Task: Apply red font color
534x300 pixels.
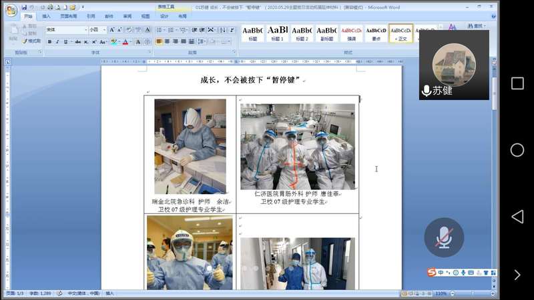Action: click(x=125, y=42)
